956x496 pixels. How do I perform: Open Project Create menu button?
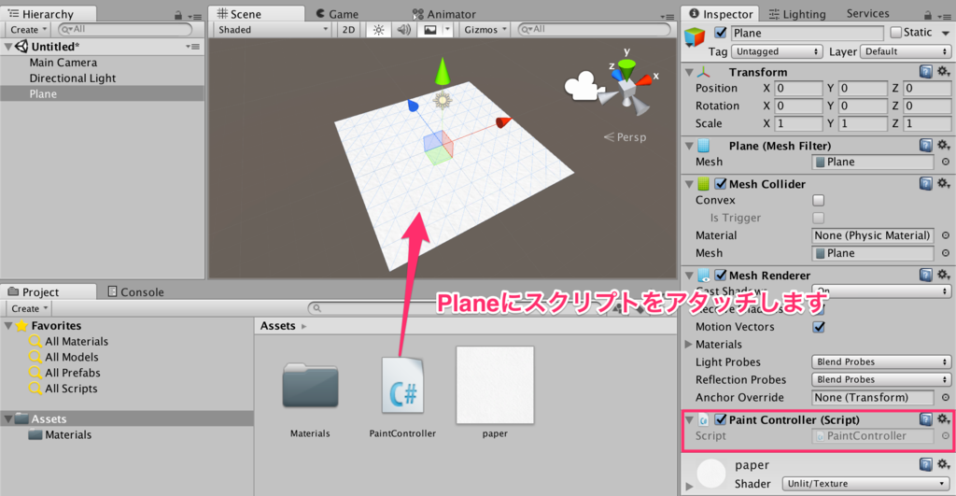click(x=29, y=308)
